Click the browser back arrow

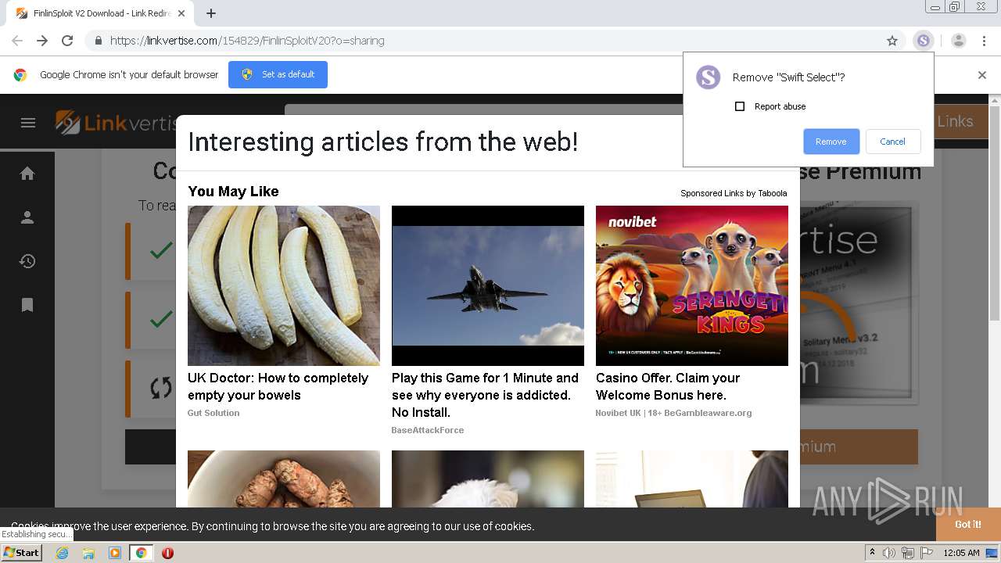tap(17, 41)
